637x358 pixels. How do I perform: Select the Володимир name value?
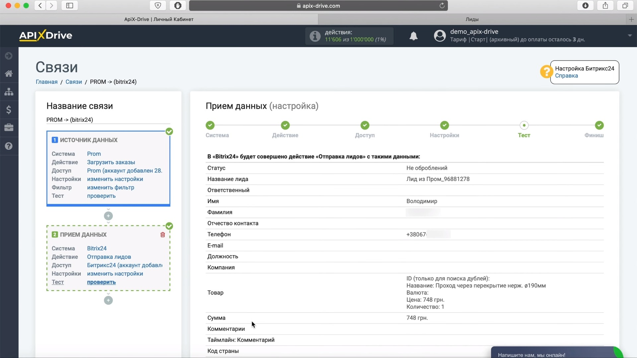(x=422, y=201)
